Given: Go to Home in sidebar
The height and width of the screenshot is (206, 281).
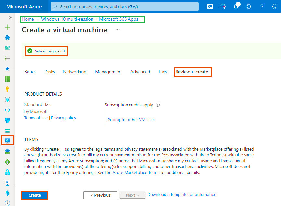Looking at the screenshot, I should [x=7, y=38].
